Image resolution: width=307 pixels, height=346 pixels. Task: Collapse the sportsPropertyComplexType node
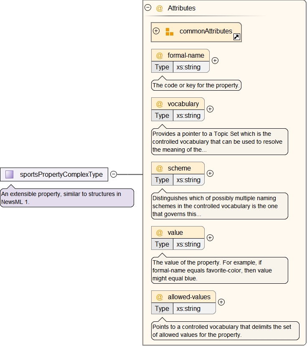click(113, 174)
